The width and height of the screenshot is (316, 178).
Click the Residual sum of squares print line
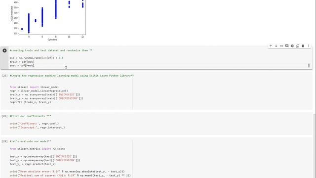pos(70,176)
